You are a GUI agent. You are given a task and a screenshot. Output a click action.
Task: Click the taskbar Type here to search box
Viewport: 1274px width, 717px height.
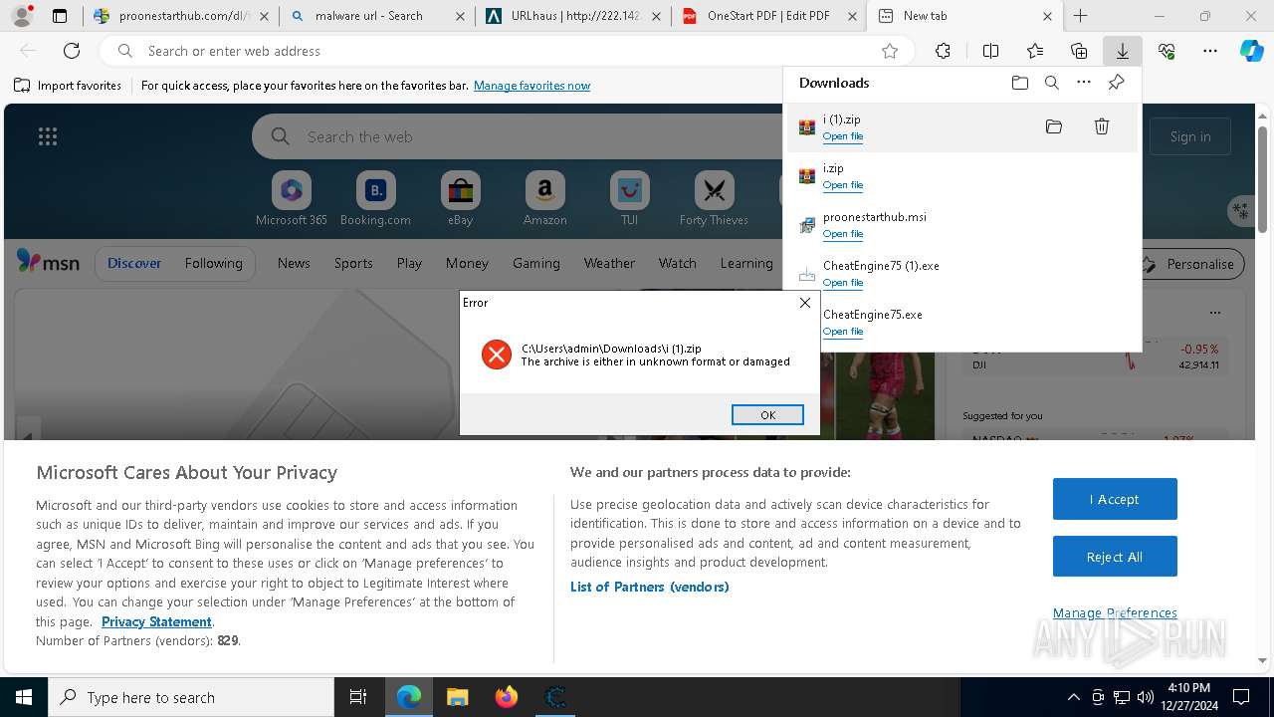coord(191,697)
